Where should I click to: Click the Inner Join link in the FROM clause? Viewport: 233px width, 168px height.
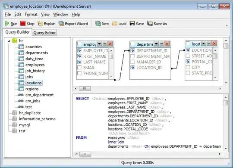116,142
